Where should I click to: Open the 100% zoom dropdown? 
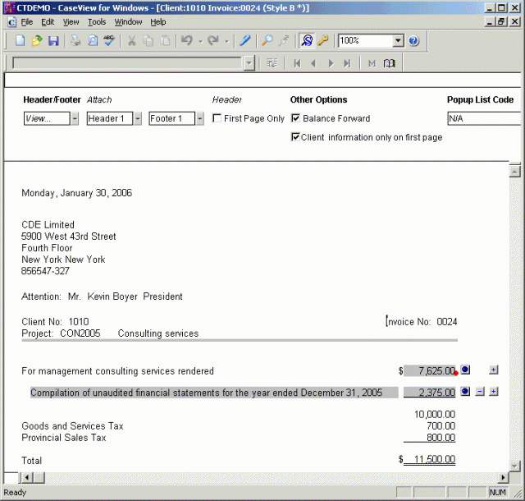pyautogui.click(x=398, y=40)
